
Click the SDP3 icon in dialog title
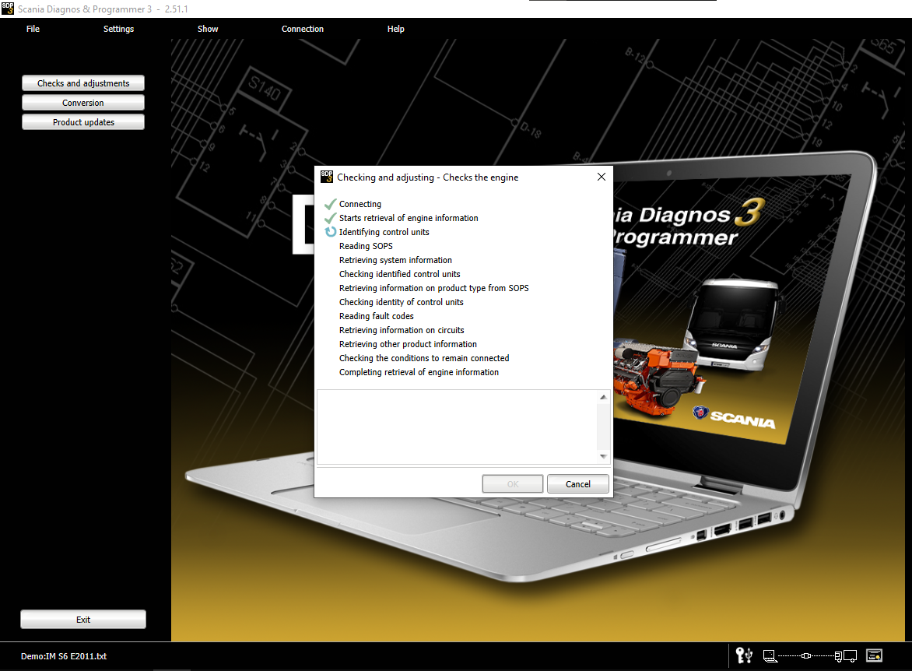click(x=327, y=177)
